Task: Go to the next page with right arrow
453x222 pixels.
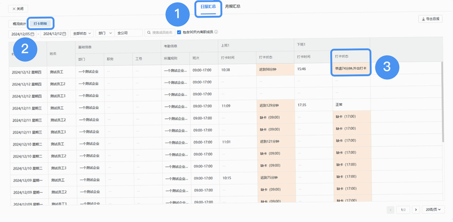Action: 416,210
